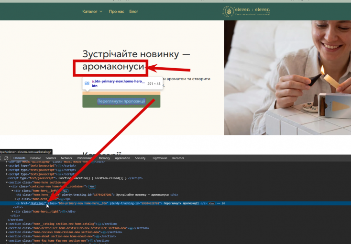Click the ellipsis badge in home__catalog section row
Image resolution: width=351 pixels, height=244 pixels.
pyautogui.click(x=99, y=224)
